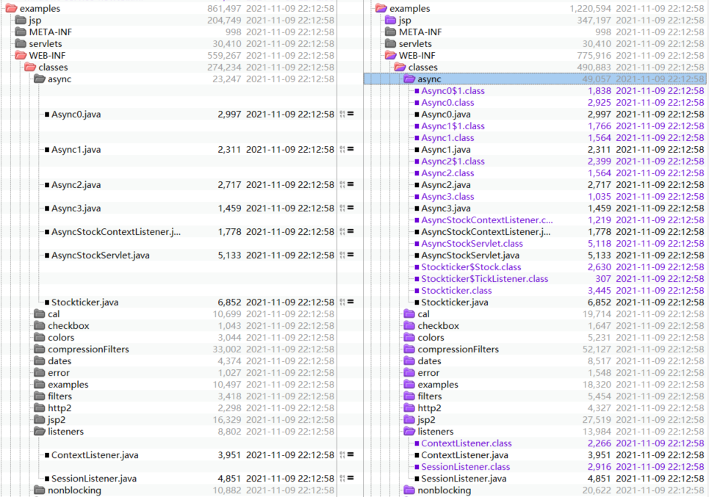Select AsyncStockServlet.java in the left pane
The height and width of the screenshot is (497, 709).
101,255
